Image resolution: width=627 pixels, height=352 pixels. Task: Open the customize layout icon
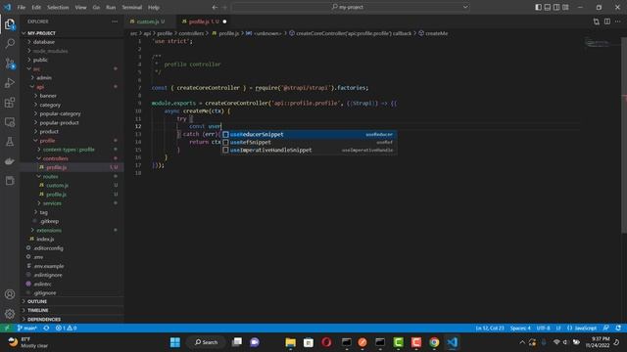(x=565, y=7)
